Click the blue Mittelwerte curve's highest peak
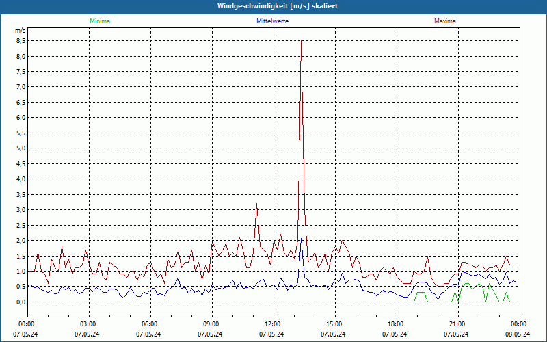547x342 pixels. click(301, 238)
